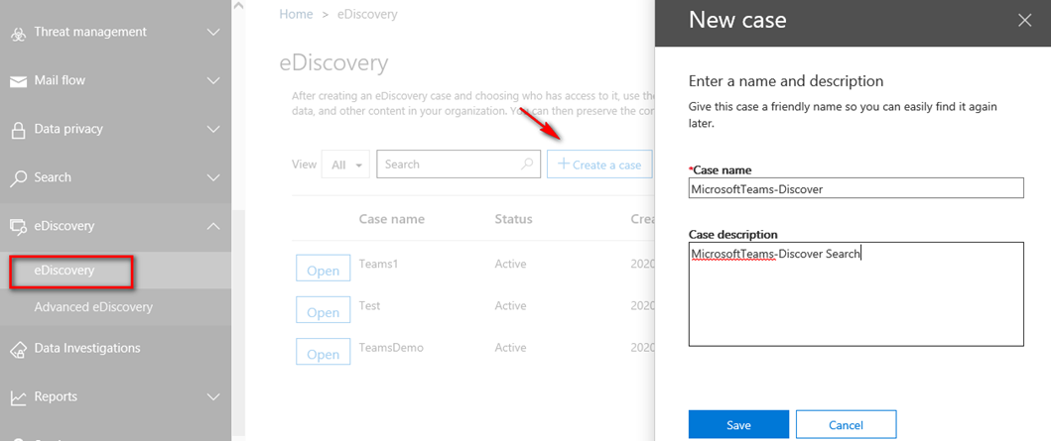Expand the Data privacy section

click(213, 129)
